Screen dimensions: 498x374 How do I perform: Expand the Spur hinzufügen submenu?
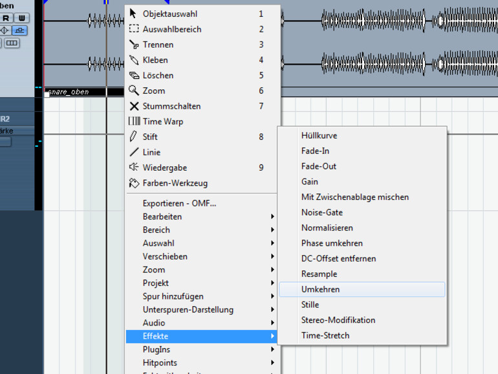point(202,296)
